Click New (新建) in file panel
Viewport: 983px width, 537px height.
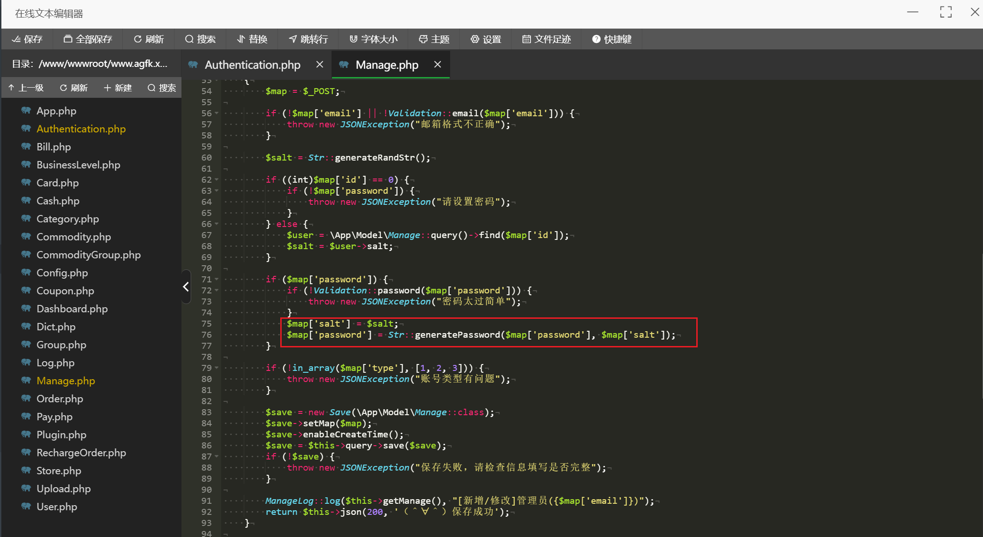click(118, 88)
